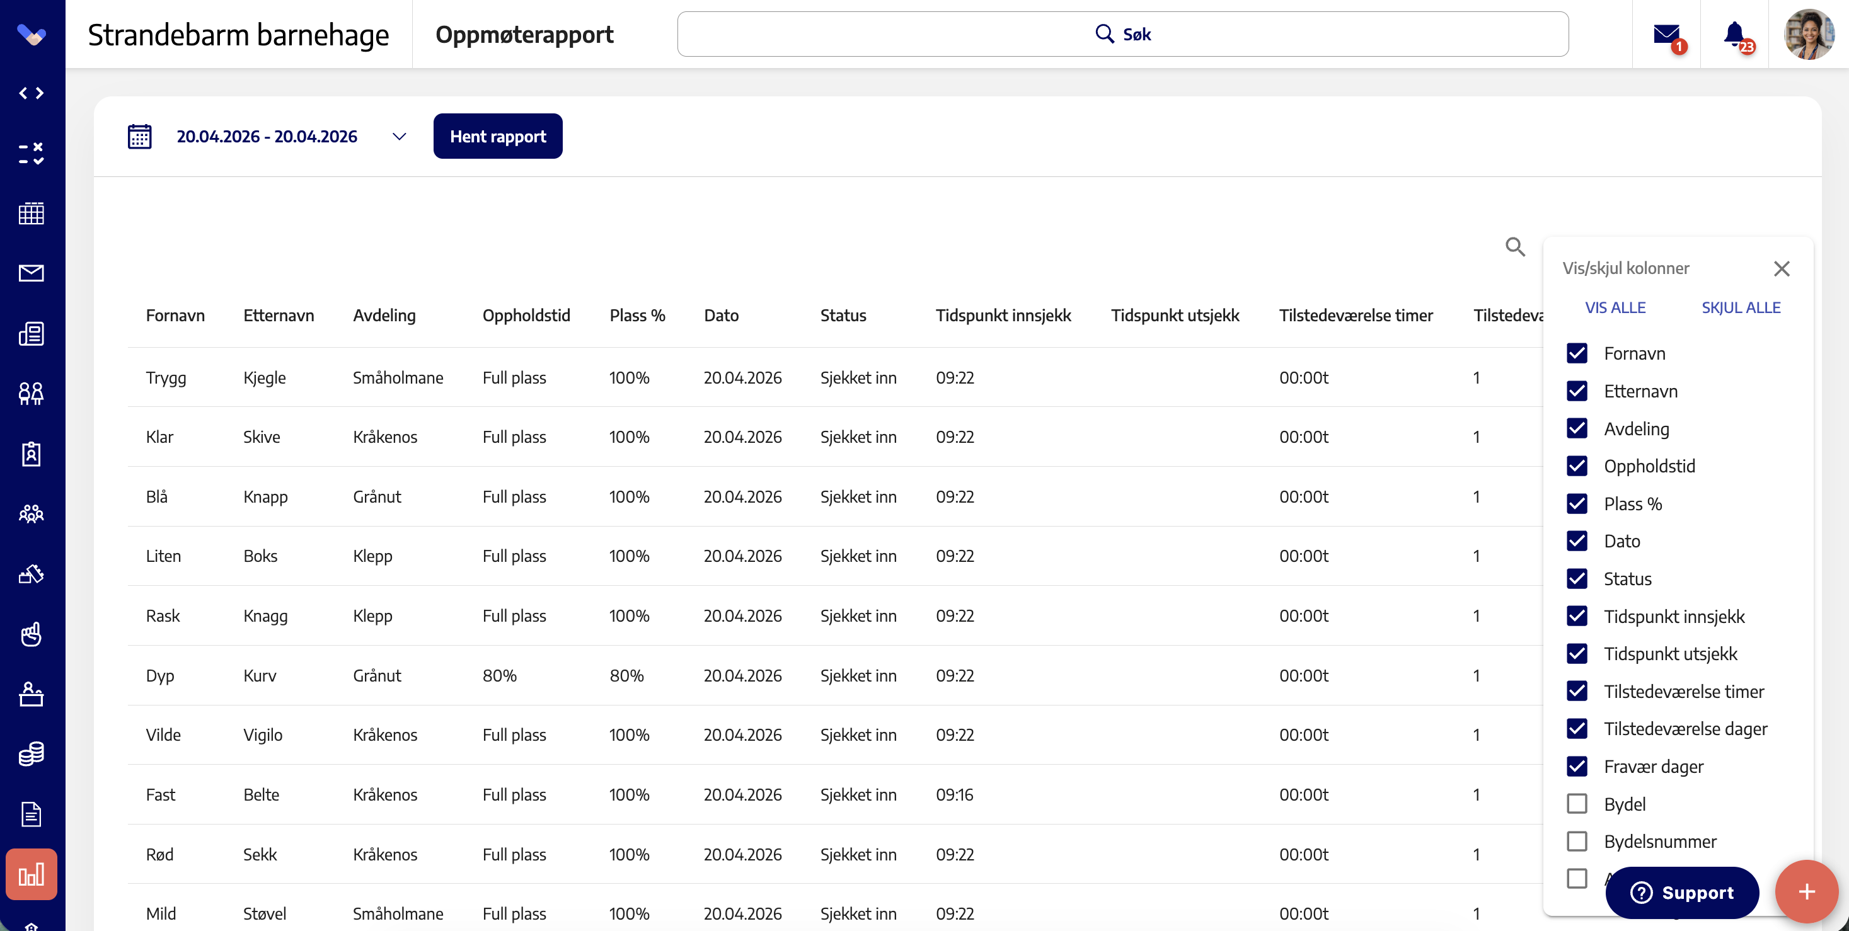Image resolution: width=1849 pixels, height=931 pixels.
Task: Click the SKJUL ALLE link
Action: pos(1741,307)
